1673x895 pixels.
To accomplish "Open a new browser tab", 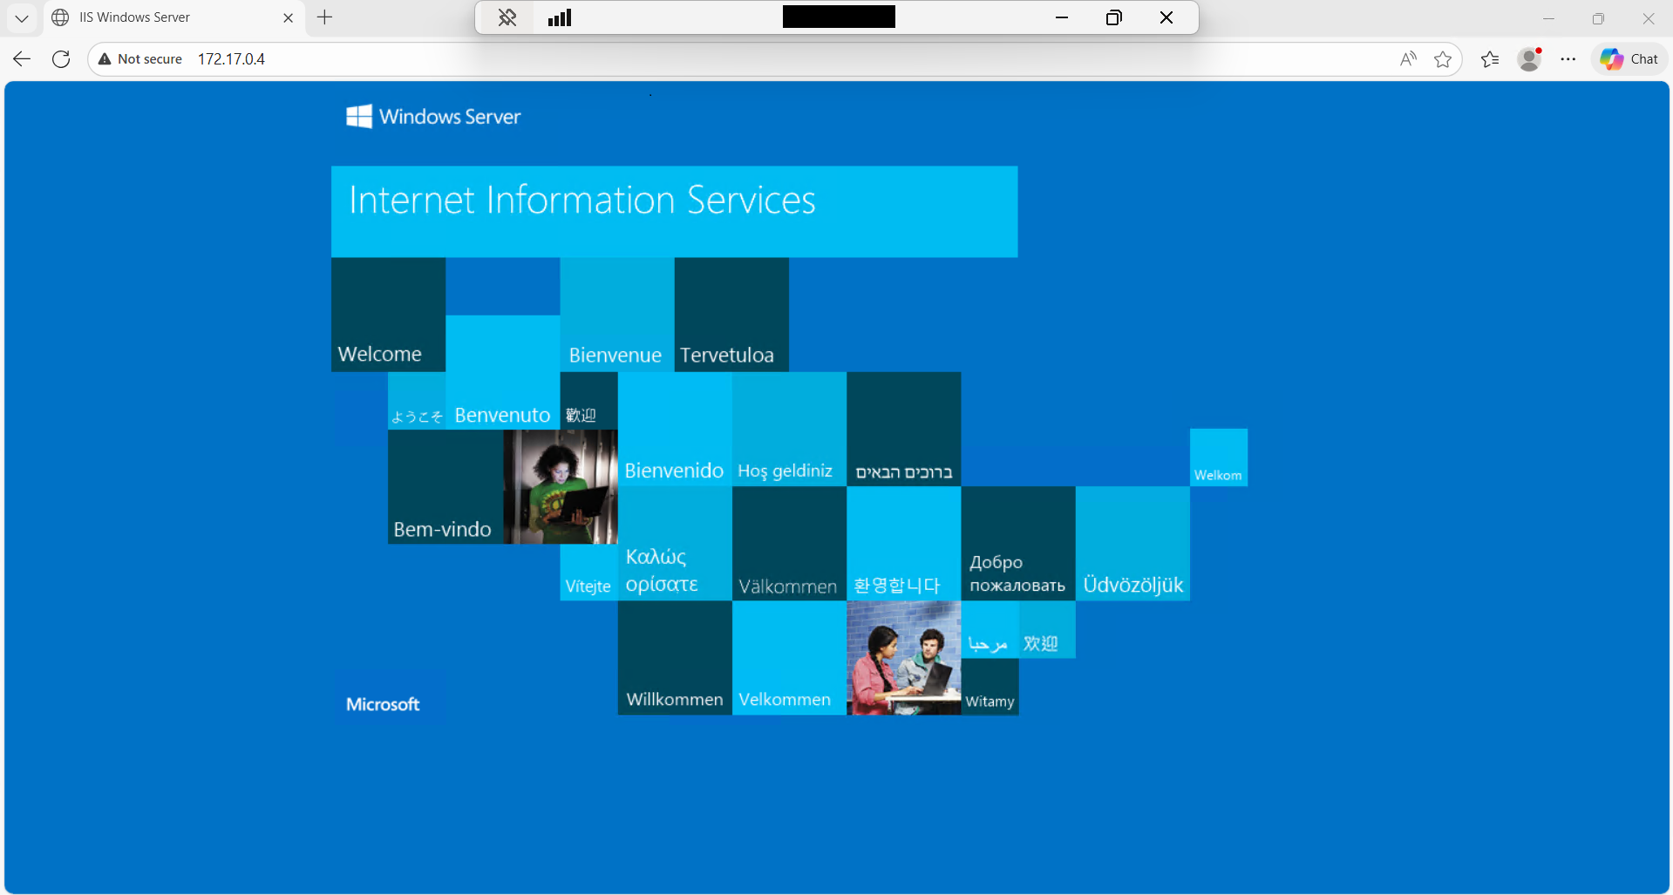I will point(325,17).
